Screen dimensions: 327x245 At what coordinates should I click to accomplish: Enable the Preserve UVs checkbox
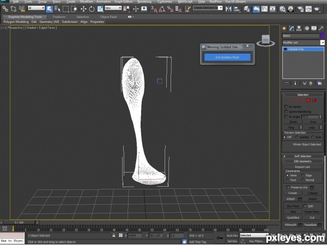point(288,187)
